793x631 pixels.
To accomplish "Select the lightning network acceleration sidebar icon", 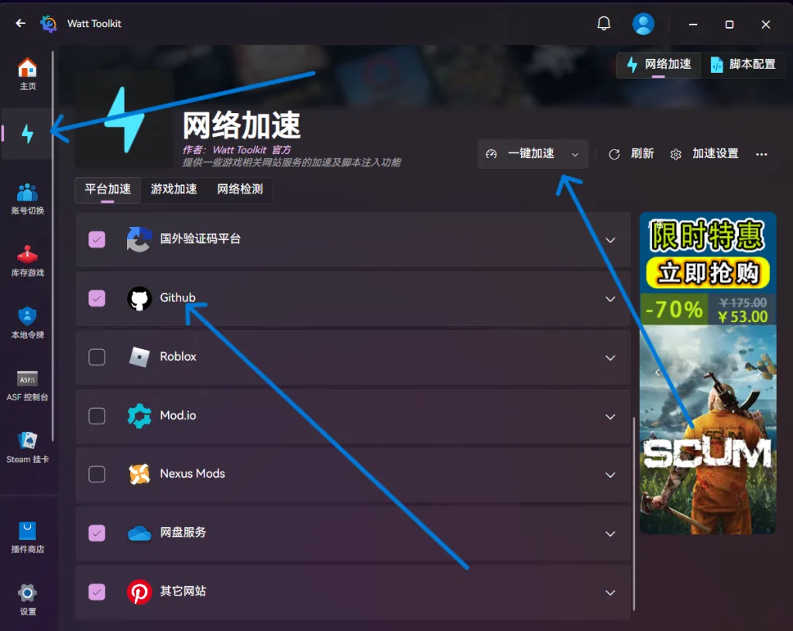I will [27, 133].
